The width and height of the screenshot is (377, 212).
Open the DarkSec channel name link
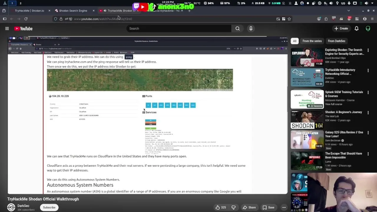[x=23, y=206]
